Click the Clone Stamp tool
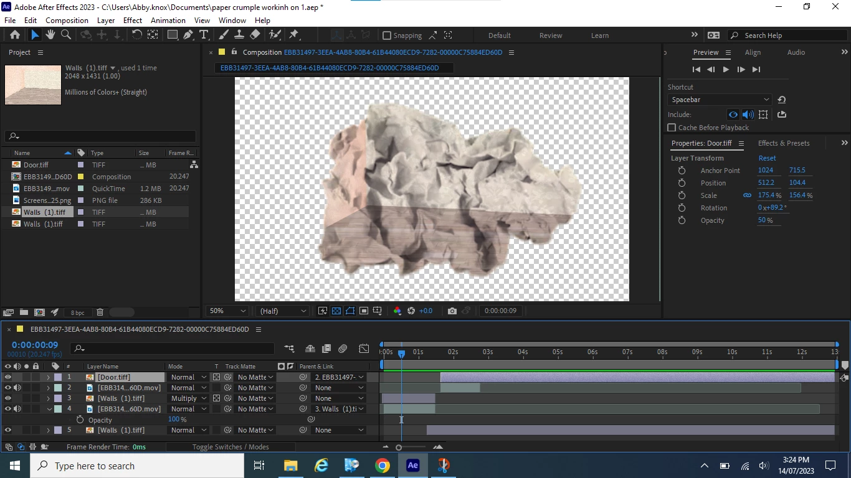Screen dimensions: 851x478 pyautogui.click(x=239, y=35)
